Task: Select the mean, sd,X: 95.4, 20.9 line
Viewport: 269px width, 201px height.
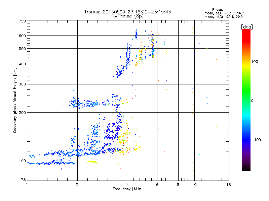Action: [223, 17]
